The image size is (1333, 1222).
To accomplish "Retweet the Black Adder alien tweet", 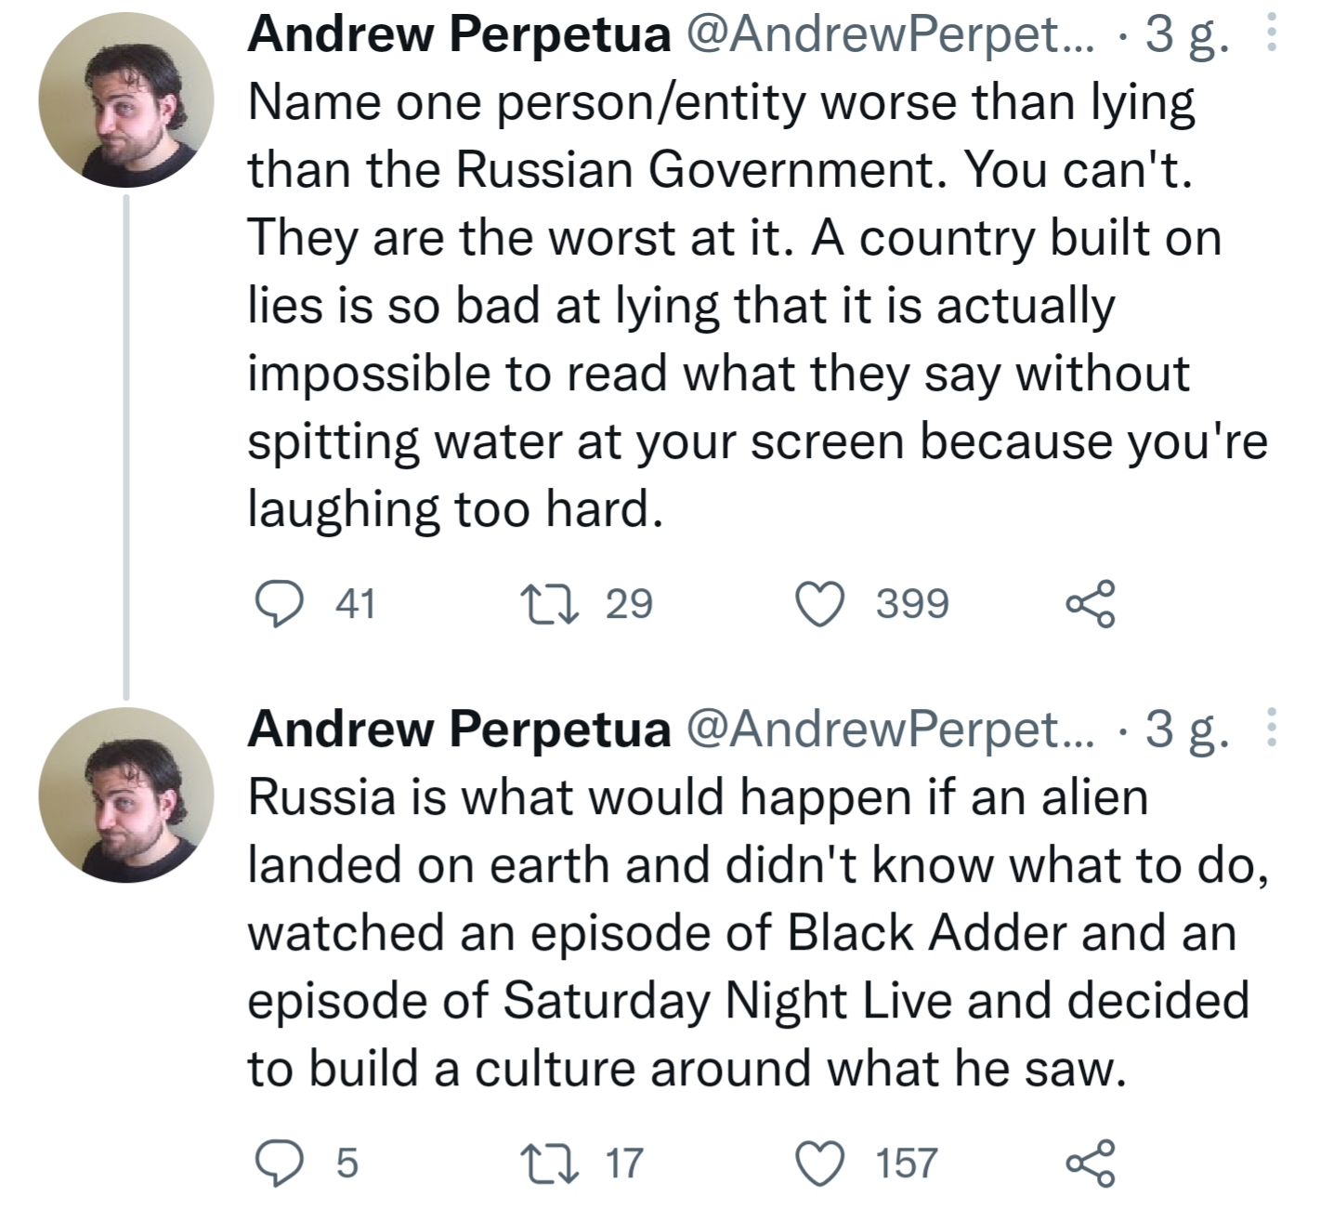I will pos(550,1163).
